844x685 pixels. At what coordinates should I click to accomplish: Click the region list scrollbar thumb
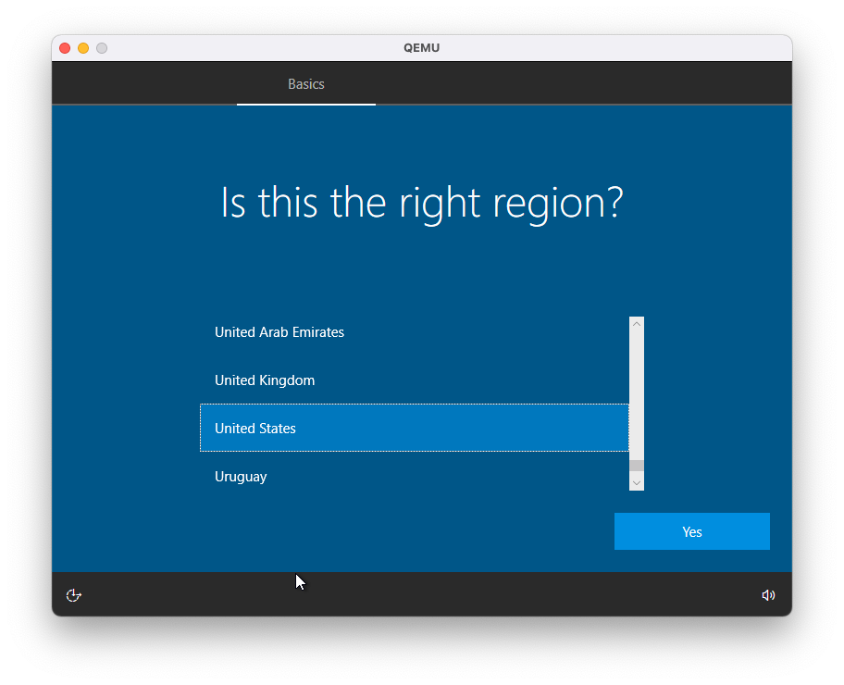(x=637, y=466)
